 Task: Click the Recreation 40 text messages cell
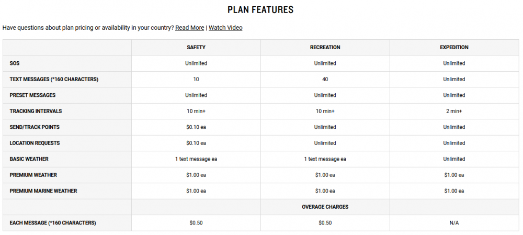(x=325, y=80)
